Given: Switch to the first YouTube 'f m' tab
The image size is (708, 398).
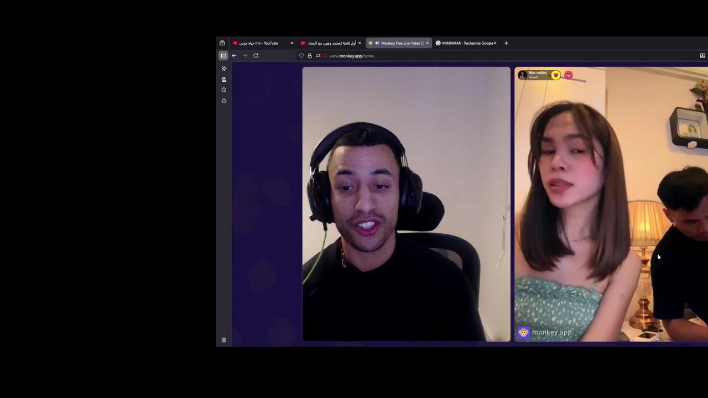Looking at the screenshot, I should (x=262, y=43).
